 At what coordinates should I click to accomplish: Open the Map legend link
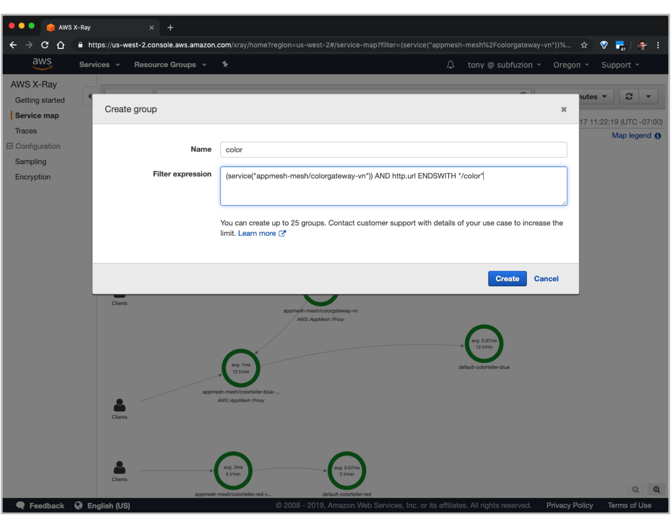[x=631, y=136]
